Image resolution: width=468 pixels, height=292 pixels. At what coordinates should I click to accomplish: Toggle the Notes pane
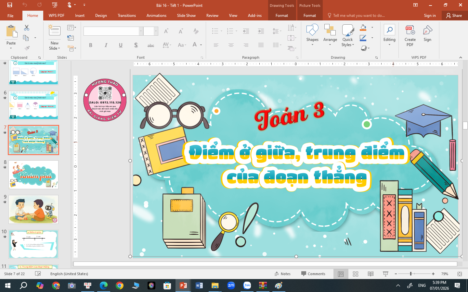[282, 274]
